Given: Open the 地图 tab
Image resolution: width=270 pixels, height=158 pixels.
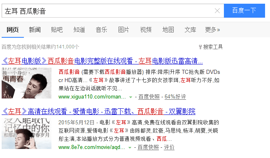Looking at the screenshot, I should click(x=168, y=30).
